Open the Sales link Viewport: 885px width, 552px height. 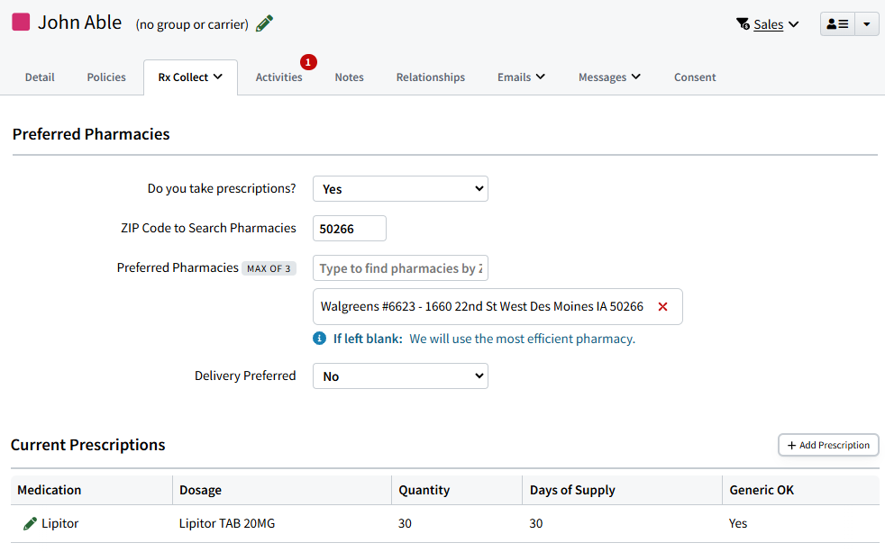[765, 24]
